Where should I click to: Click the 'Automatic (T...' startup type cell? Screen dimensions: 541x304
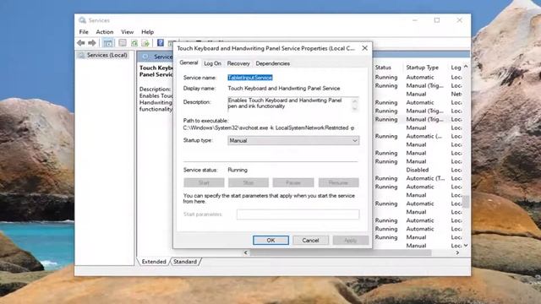pyautogui.click(x=425, y=178)
